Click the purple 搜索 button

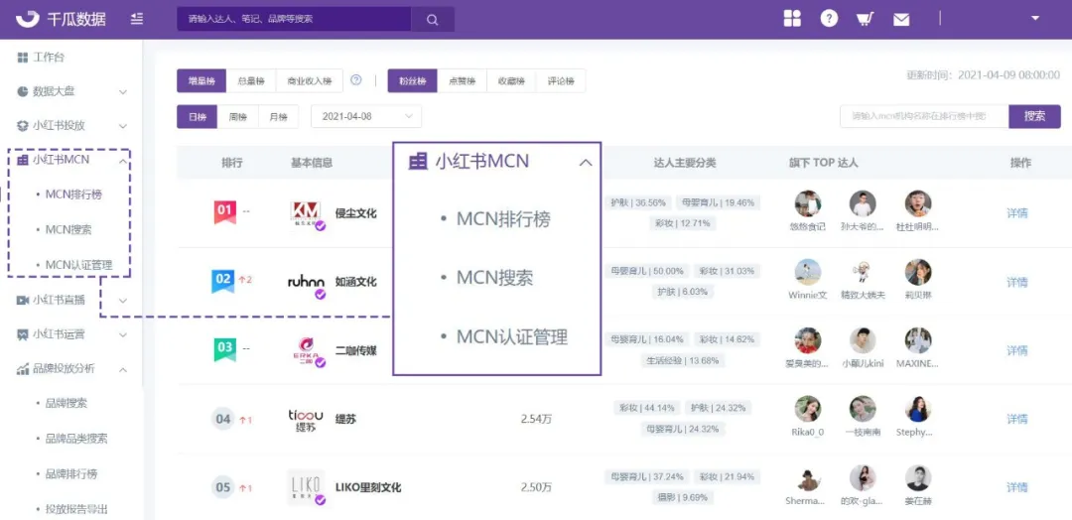[1034, 116]
